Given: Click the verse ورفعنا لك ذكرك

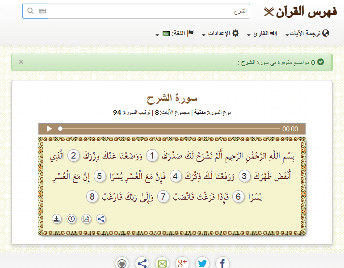Looking at the screenshot, I should [210, 176].
